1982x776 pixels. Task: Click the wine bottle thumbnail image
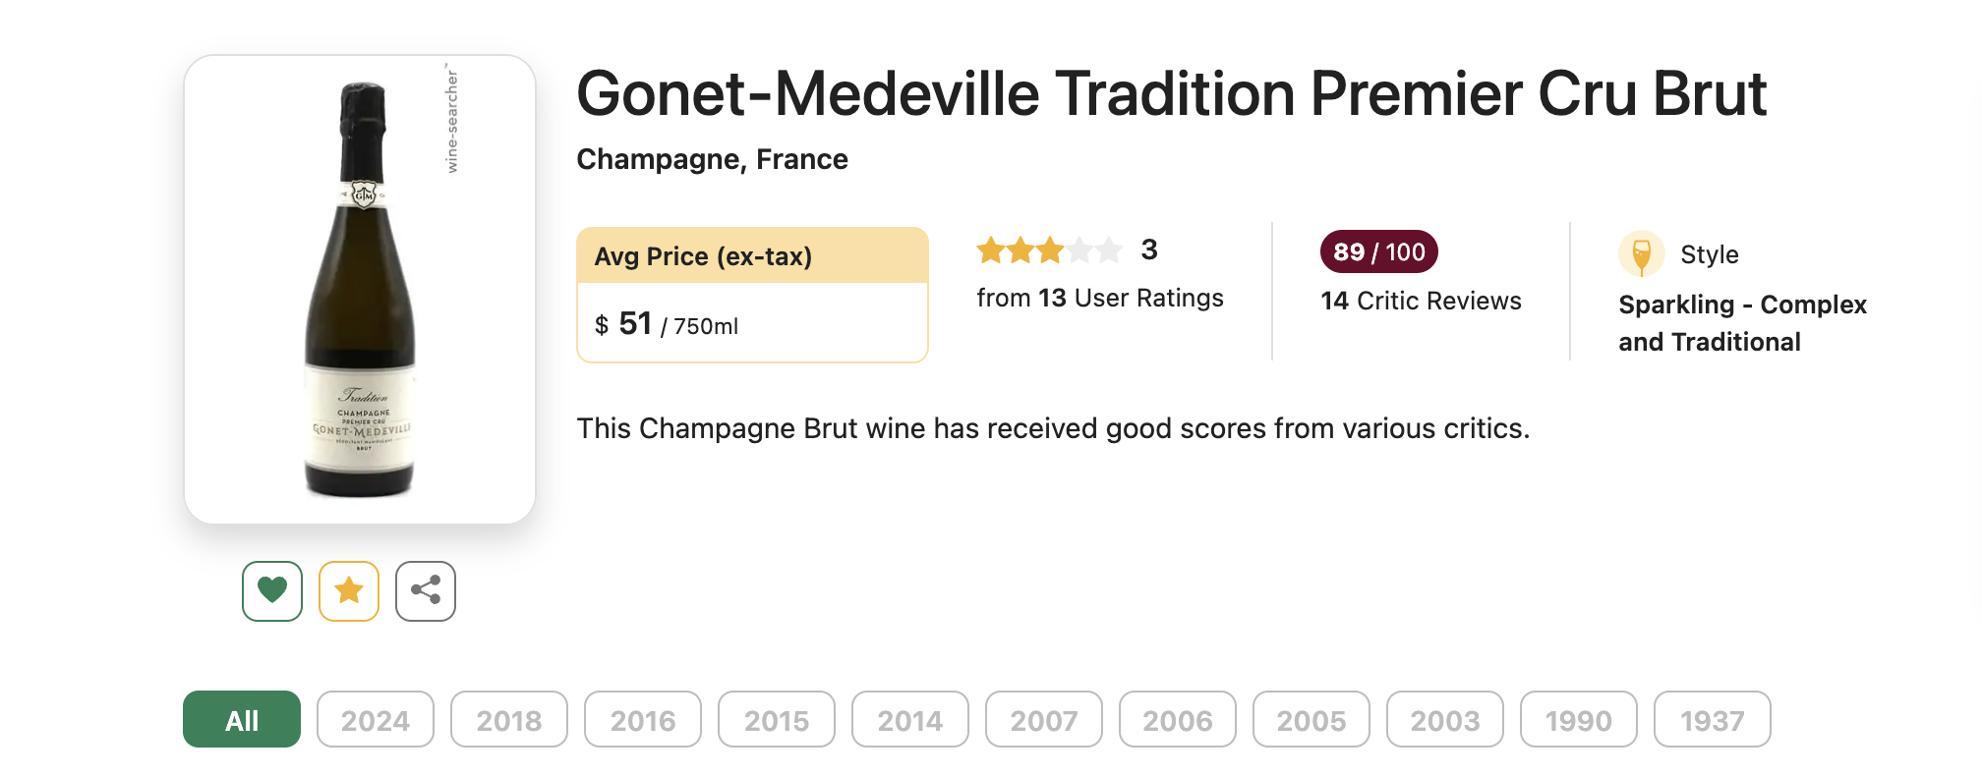click(x=360, y=289)
